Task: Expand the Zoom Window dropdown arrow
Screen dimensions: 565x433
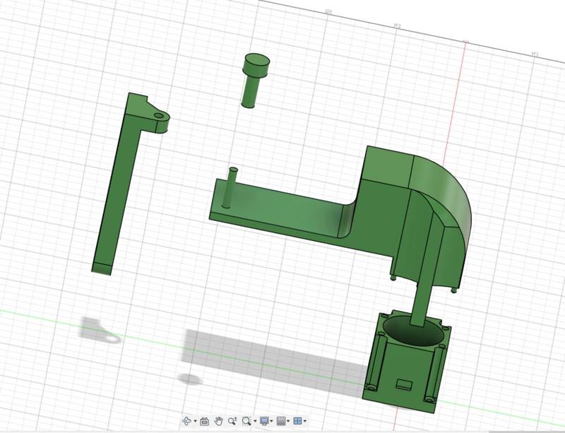Action: click(x=255, y=421)
